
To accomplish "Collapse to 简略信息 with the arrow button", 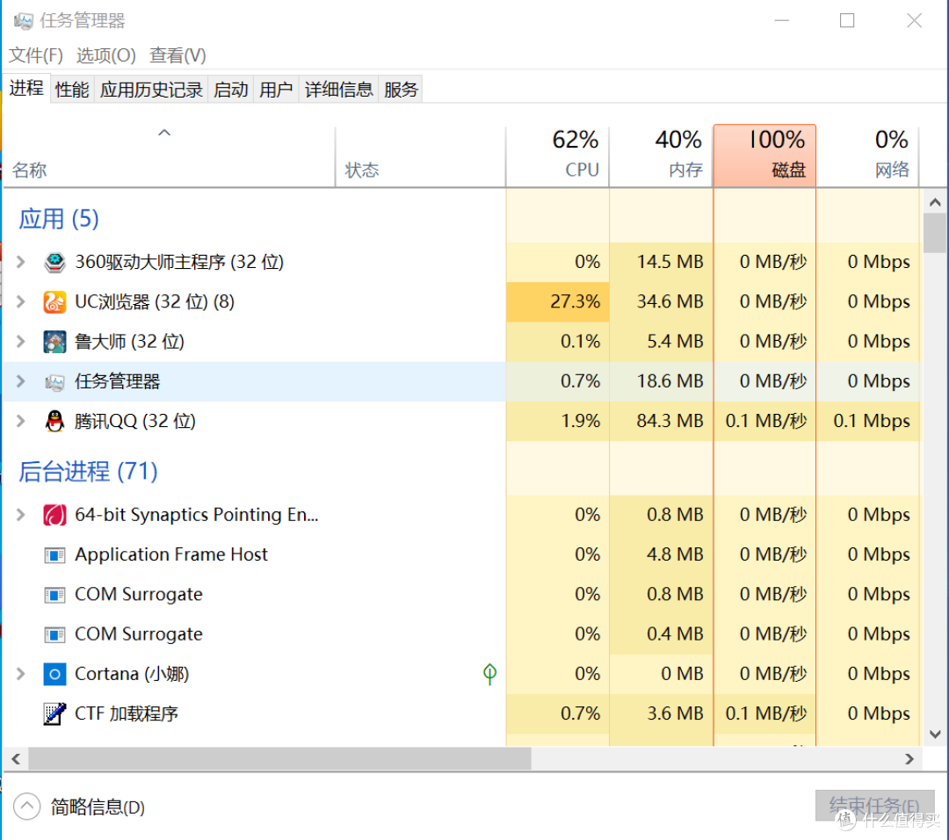I will tap(26, 807).
